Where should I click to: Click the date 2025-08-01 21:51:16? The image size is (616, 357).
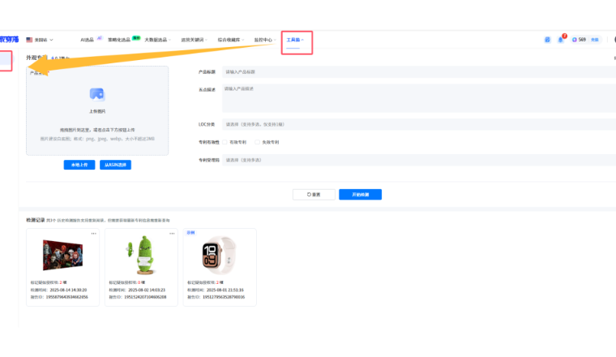(x=225, y=290)
